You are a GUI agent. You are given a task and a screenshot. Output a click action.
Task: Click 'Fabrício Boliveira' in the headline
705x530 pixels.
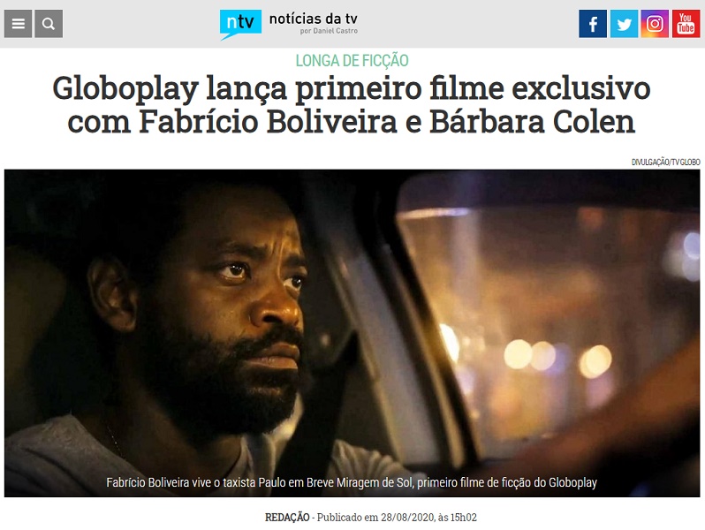(x=268, y=121)
